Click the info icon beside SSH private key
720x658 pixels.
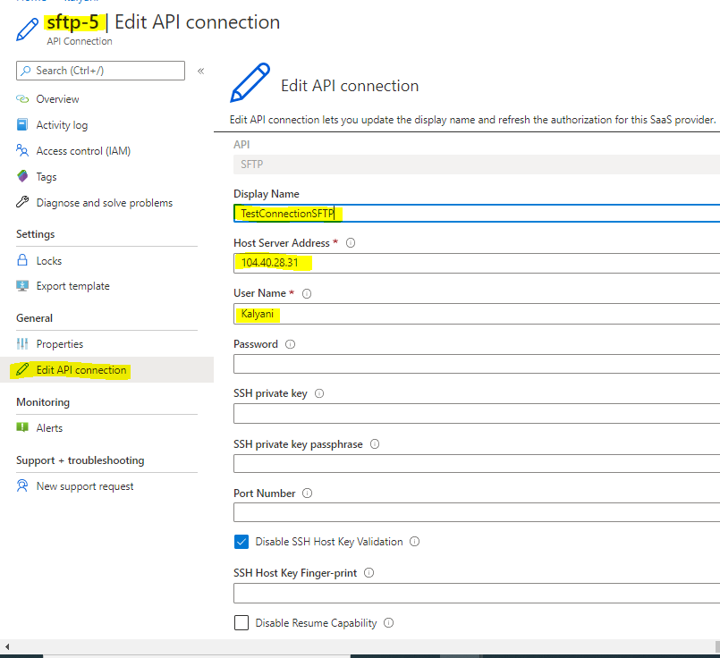click(319, 393)
